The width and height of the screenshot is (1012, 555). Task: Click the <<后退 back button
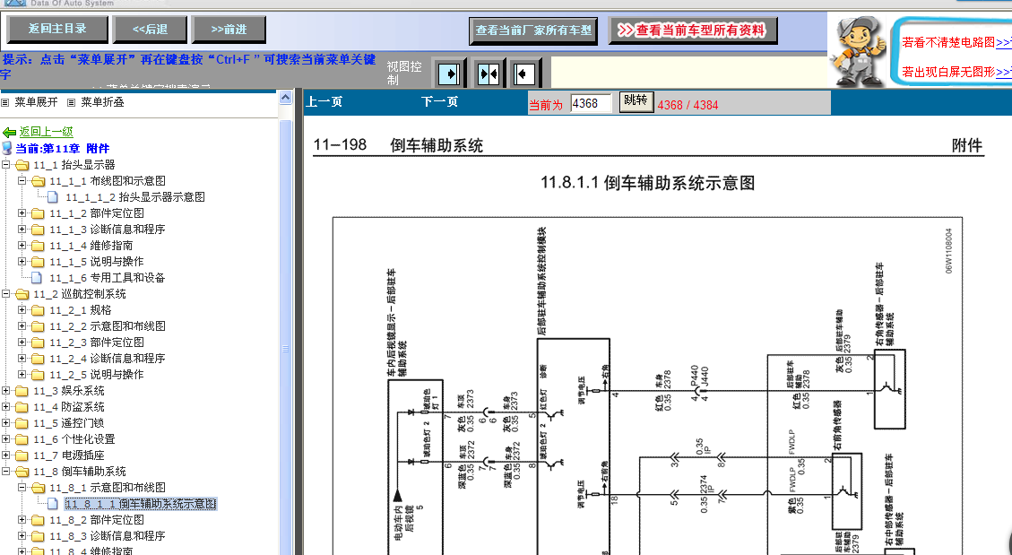tap(150, 30)
